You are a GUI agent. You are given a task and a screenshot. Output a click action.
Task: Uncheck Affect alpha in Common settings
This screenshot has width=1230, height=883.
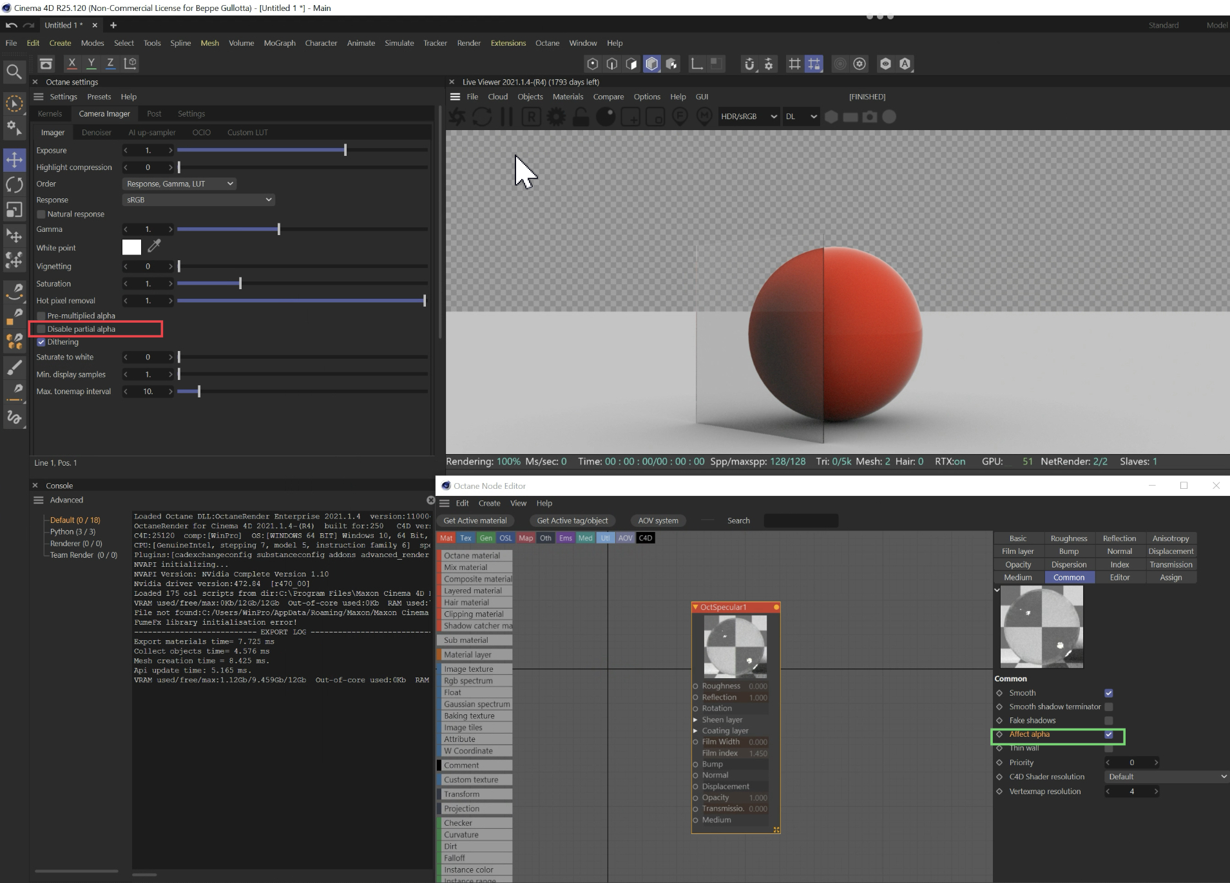pyautogui.click(x=1108, y=734)
